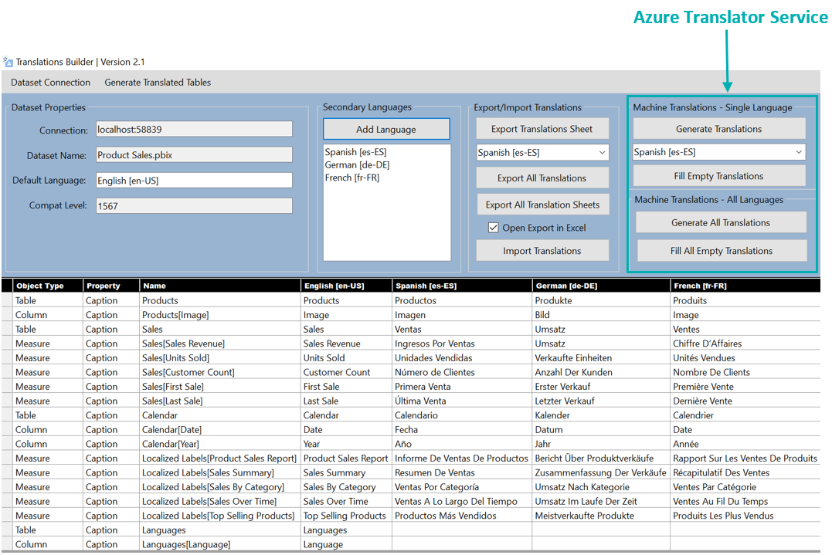Select the Unités Vendues cell

[x=745, y=358]
